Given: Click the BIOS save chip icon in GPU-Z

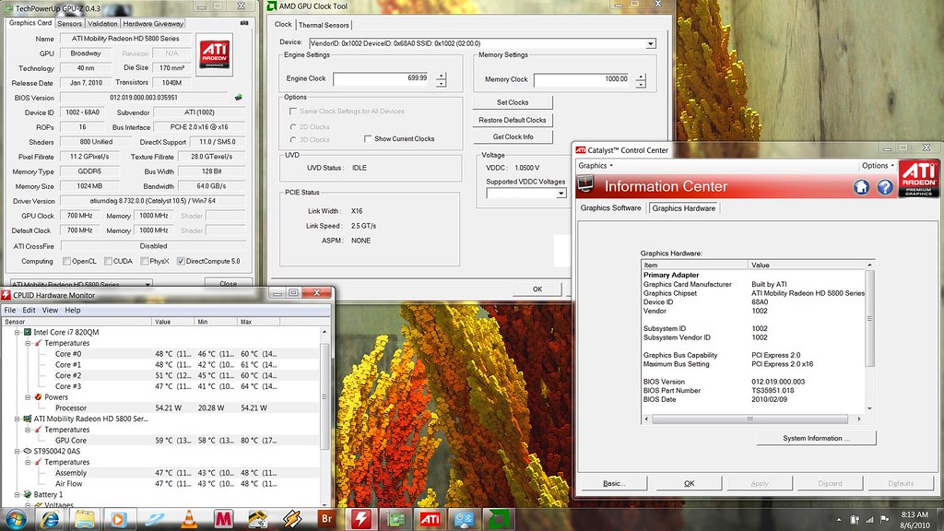Looking at the screenshot, I should pos(239,97).
